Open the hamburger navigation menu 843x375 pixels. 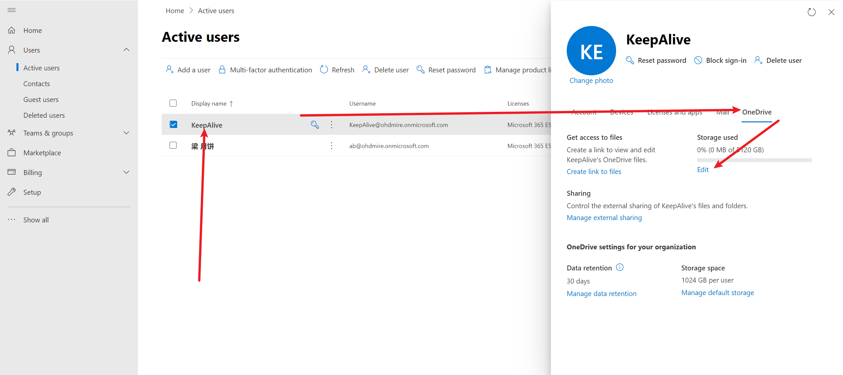click(11, 10)
